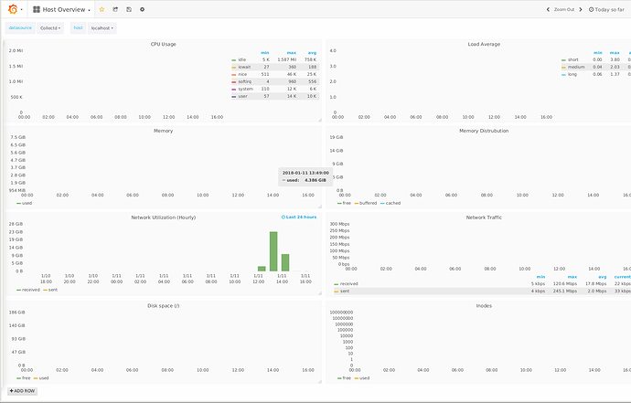
Task: Toggle cached series in Memory Distribution legend
Action: click(392, 203)
